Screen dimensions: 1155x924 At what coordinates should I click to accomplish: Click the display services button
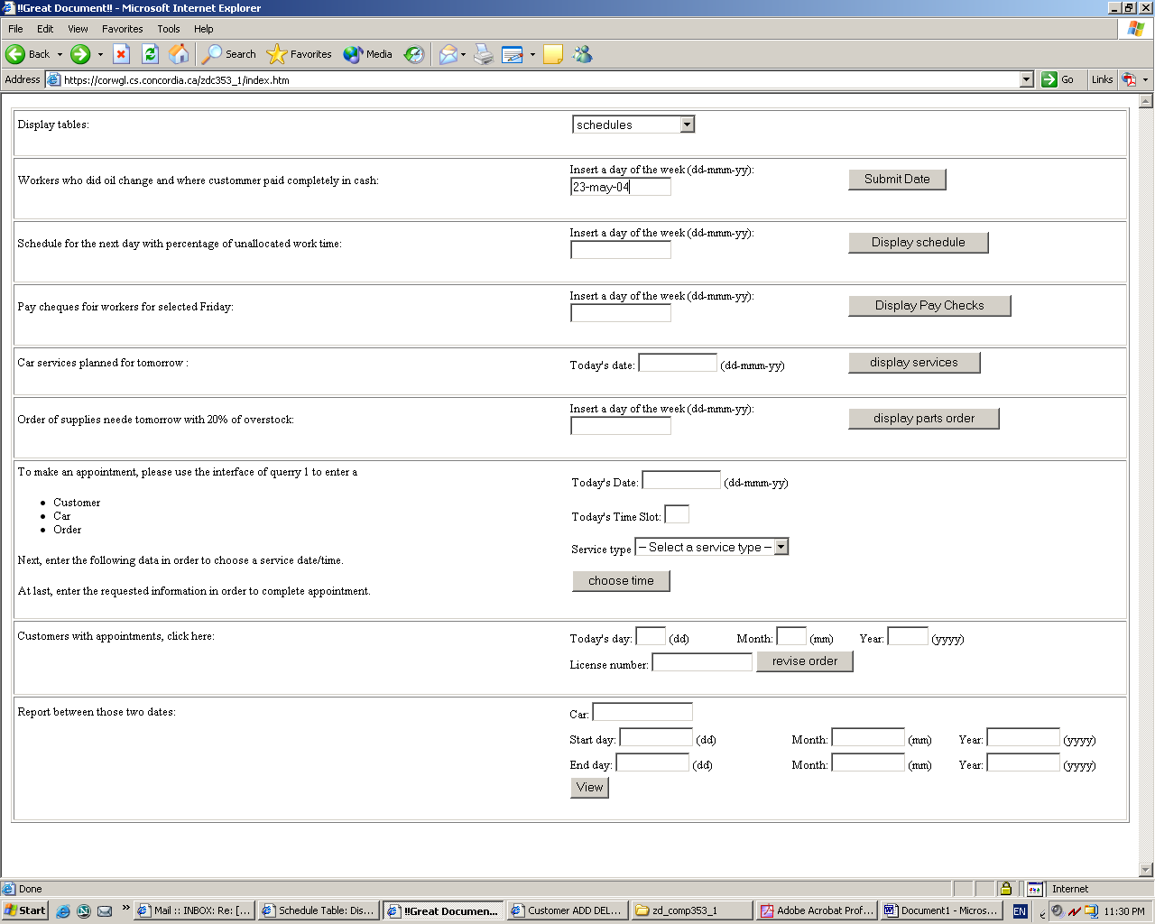click(x=914, y=363)
